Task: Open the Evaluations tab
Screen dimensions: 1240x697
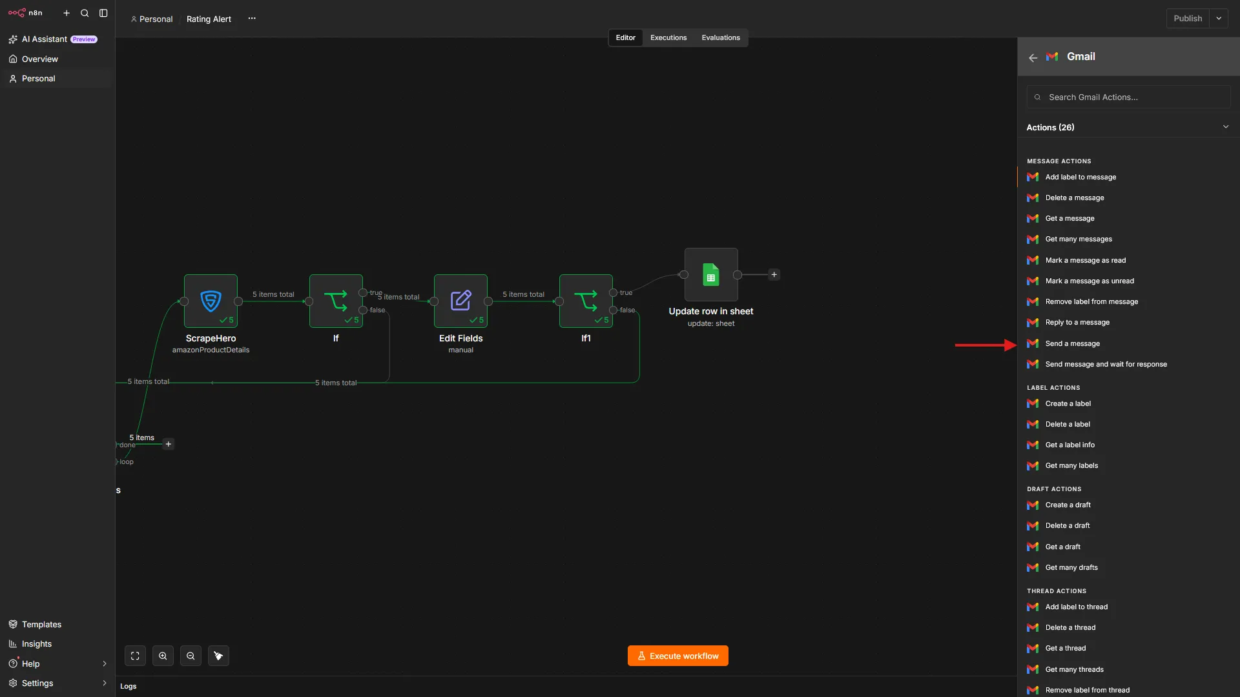Action: [721, 37]
